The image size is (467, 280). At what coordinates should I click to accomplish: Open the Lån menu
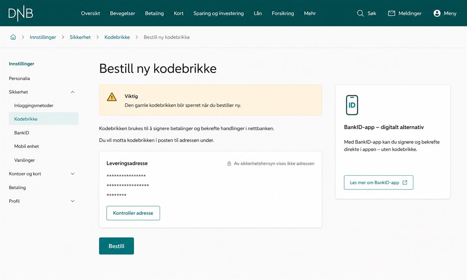click(x=258, y=13)
